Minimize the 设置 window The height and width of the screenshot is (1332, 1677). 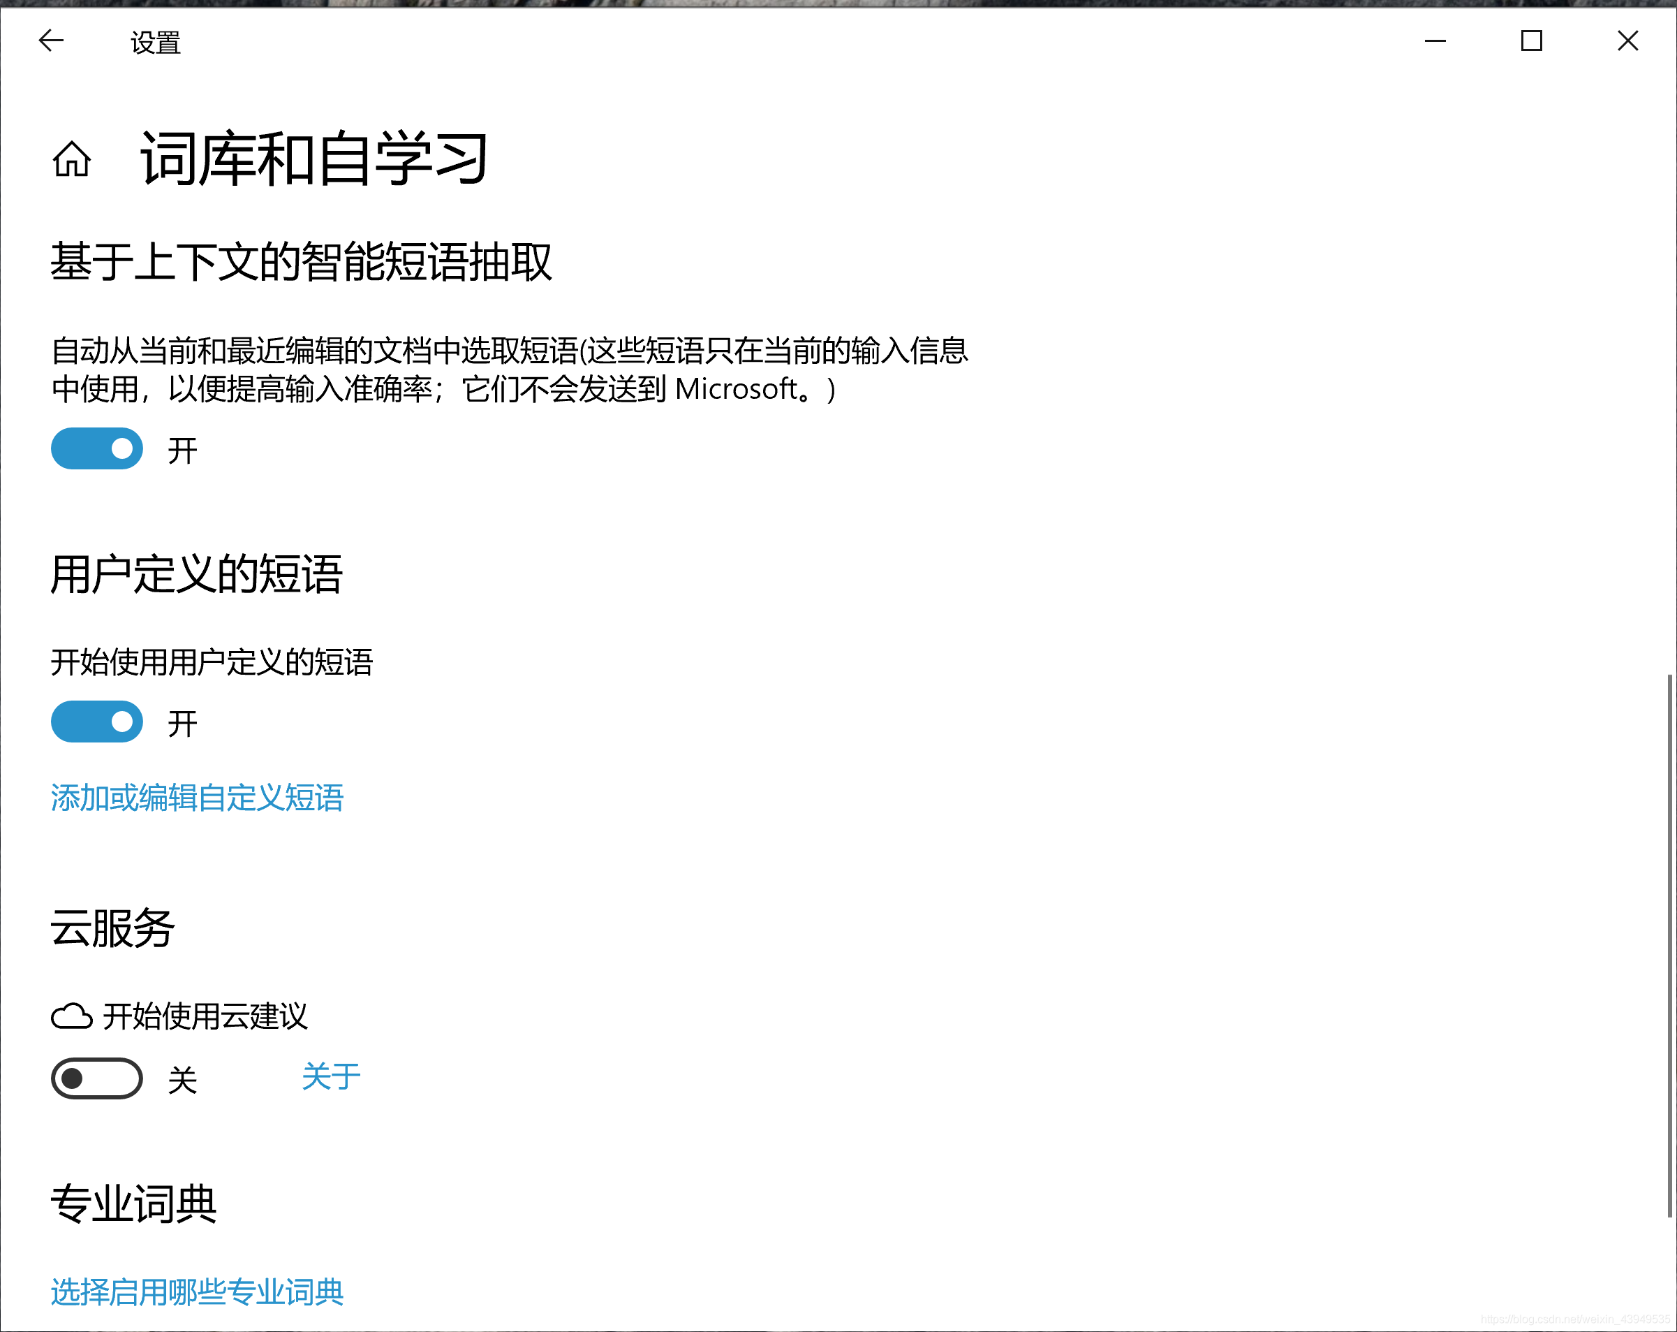(1434, 41)
